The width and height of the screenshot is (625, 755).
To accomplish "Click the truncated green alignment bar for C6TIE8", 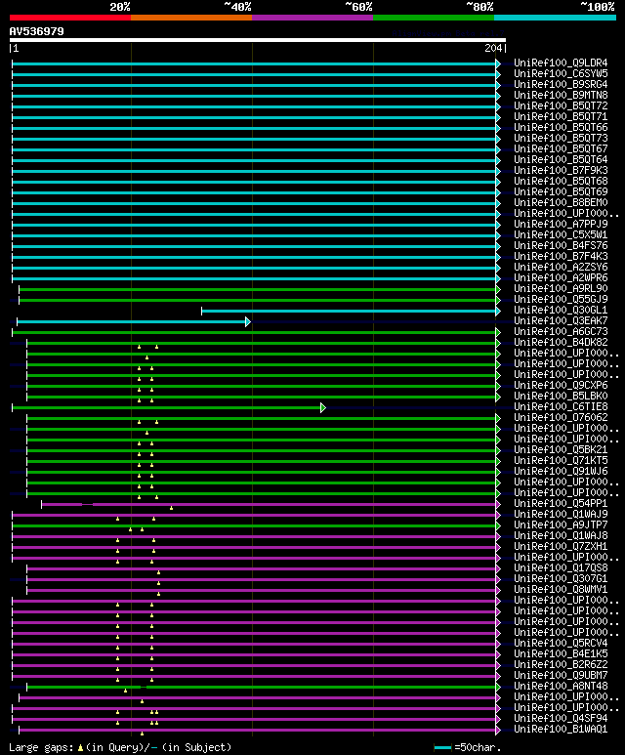I will pyautogui.click(x=169, y=408).
